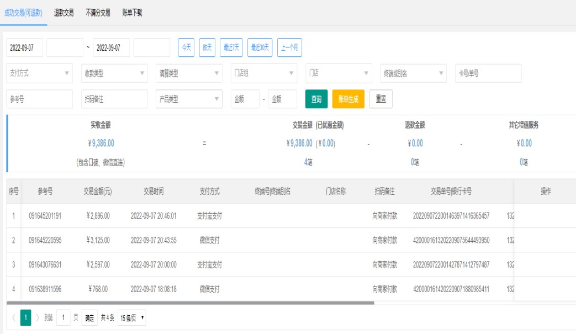Expand the 清算类型 dropdown

pyautogui.click(x=189, y=73)
